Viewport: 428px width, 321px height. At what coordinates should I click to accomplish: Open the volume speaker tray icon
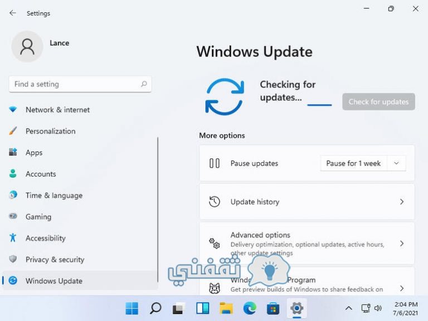378,308
